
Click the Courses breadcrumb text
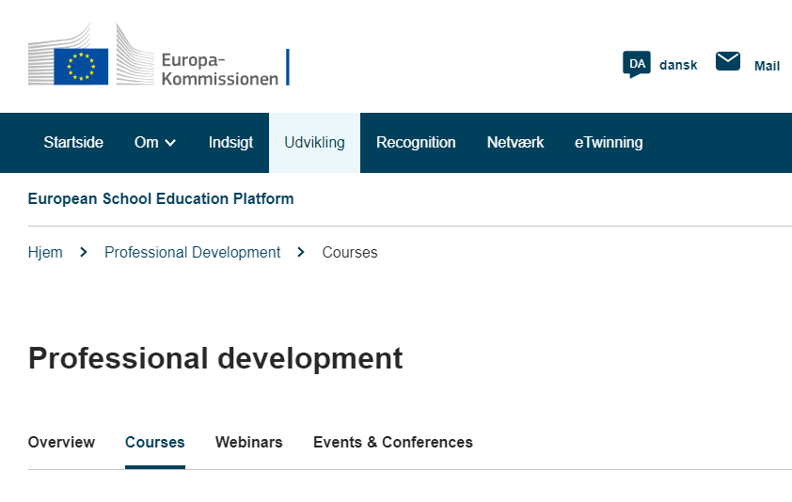click(x=350, y=252)
